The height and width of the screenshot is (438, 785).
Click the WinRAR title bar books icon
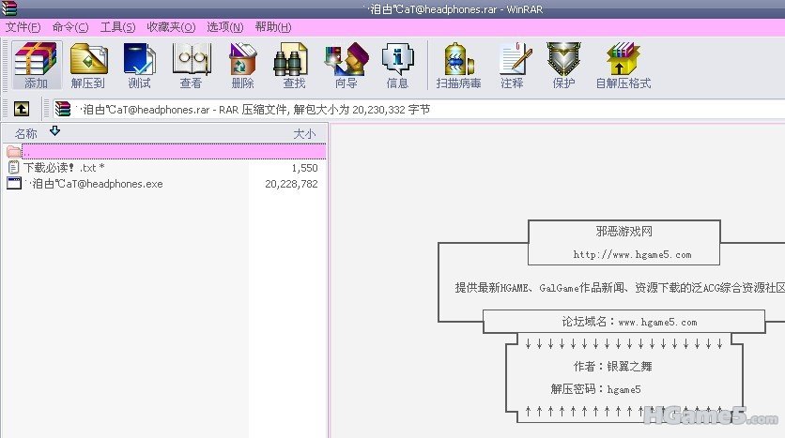(x=8, y=8)
